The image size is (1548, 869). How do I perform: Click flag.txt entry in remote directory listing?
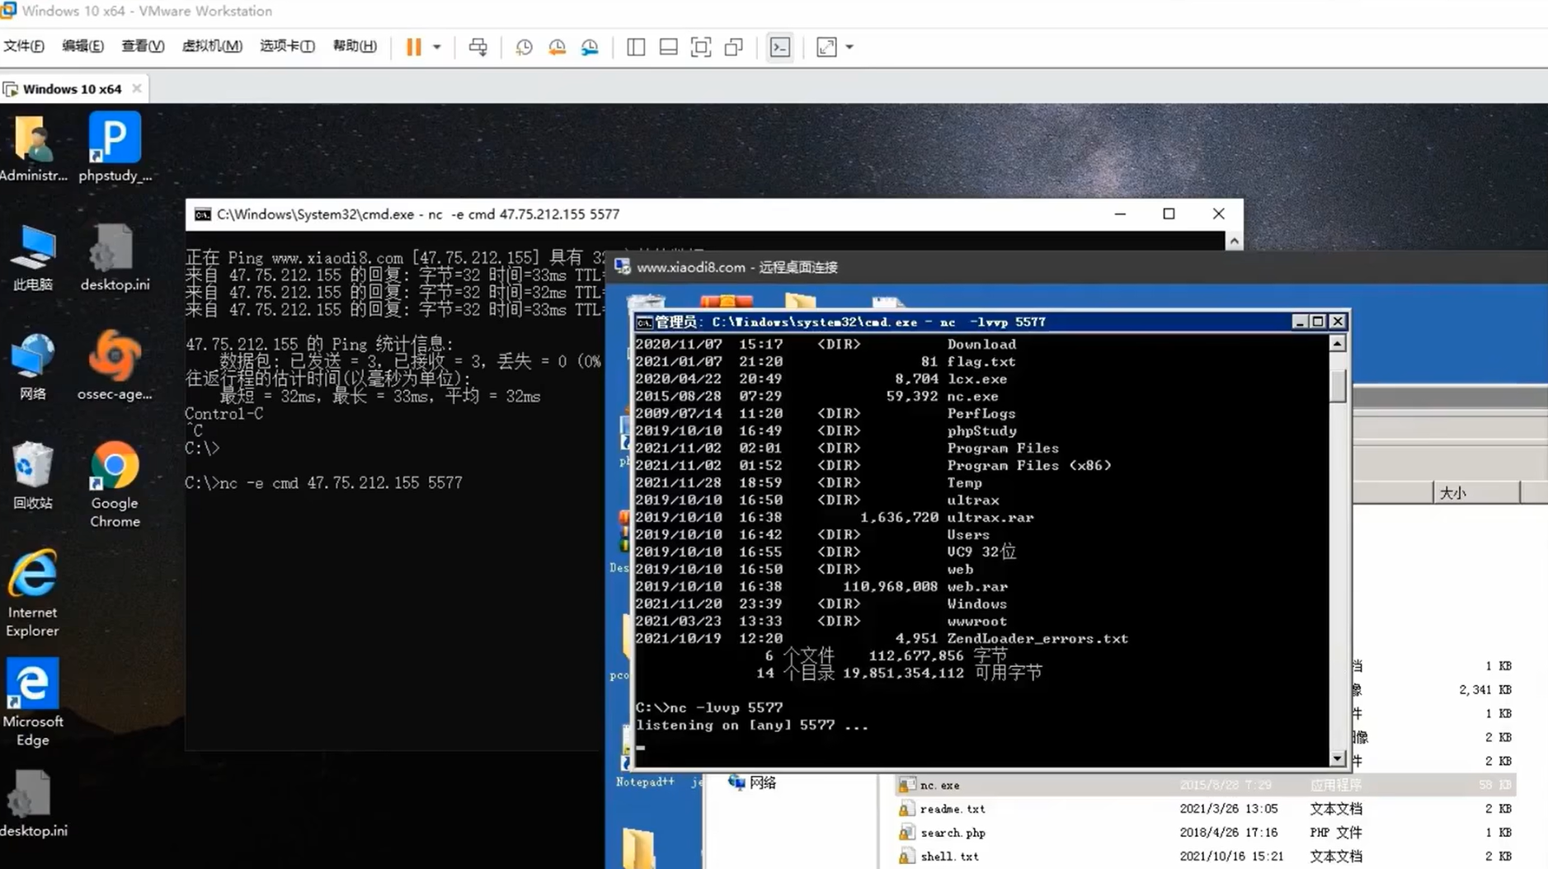(x=981, y=361)
